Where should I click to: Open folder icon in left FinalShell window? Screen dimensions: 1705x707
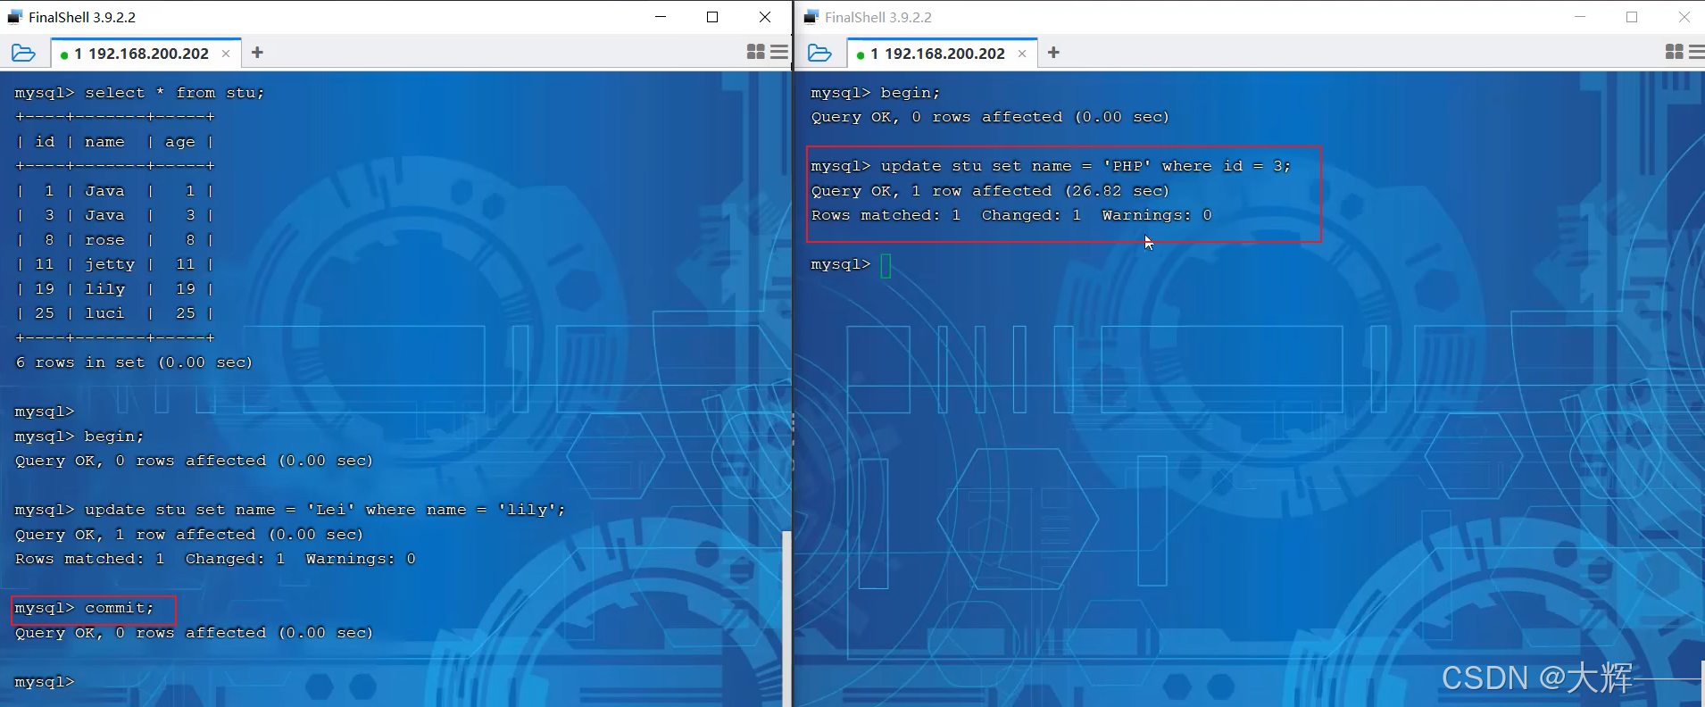coord(23,54)
